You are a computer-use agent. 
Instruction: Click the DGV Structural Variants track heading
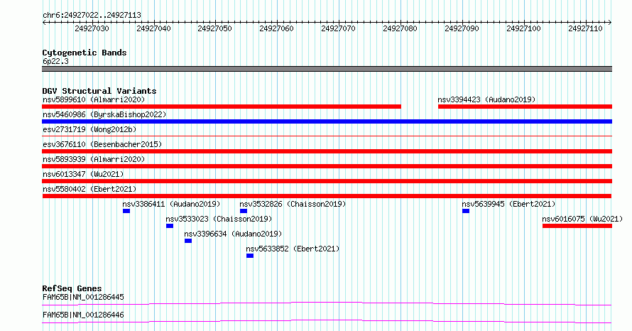pos(99,91)
